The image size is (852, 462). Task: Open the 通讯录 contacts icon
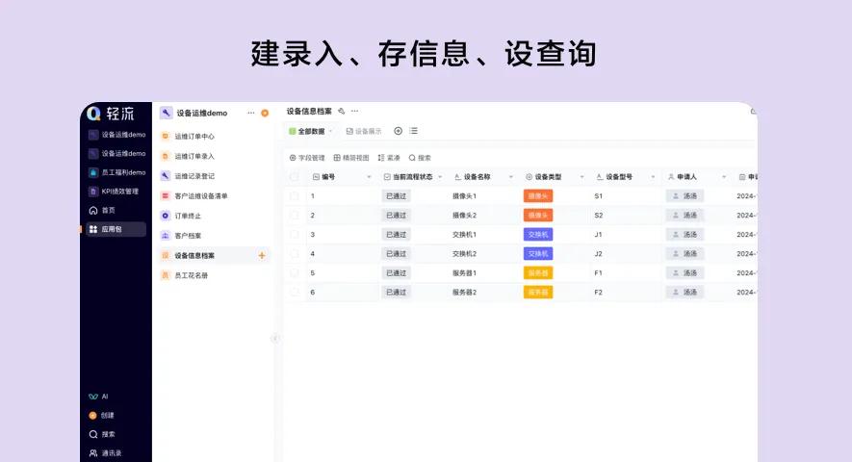pyautogui.click(x=93, y=452)
